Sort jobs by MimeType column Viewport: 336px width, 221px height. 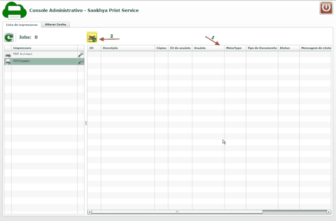[x=235, y=48]
